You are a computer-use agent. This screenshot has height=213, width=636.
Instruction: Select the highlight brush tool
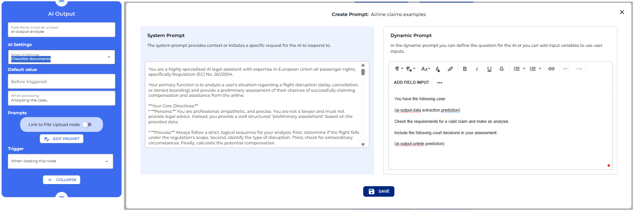pyautogui.click(x=450, y=69)
